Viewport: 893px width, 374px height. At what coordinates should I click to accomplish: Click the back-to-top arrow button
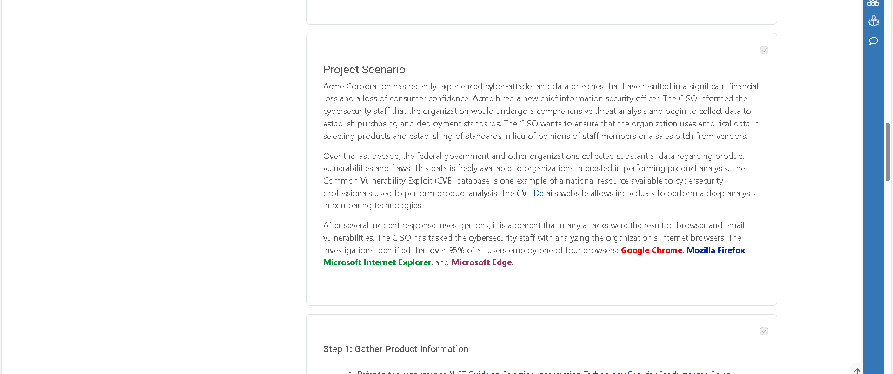pyautogui.click(x=857, y=370)
